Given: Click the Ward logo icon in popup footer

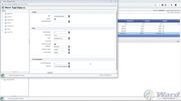Looking at the screenshot, I should pyautogui.click(x=3, y=75).
